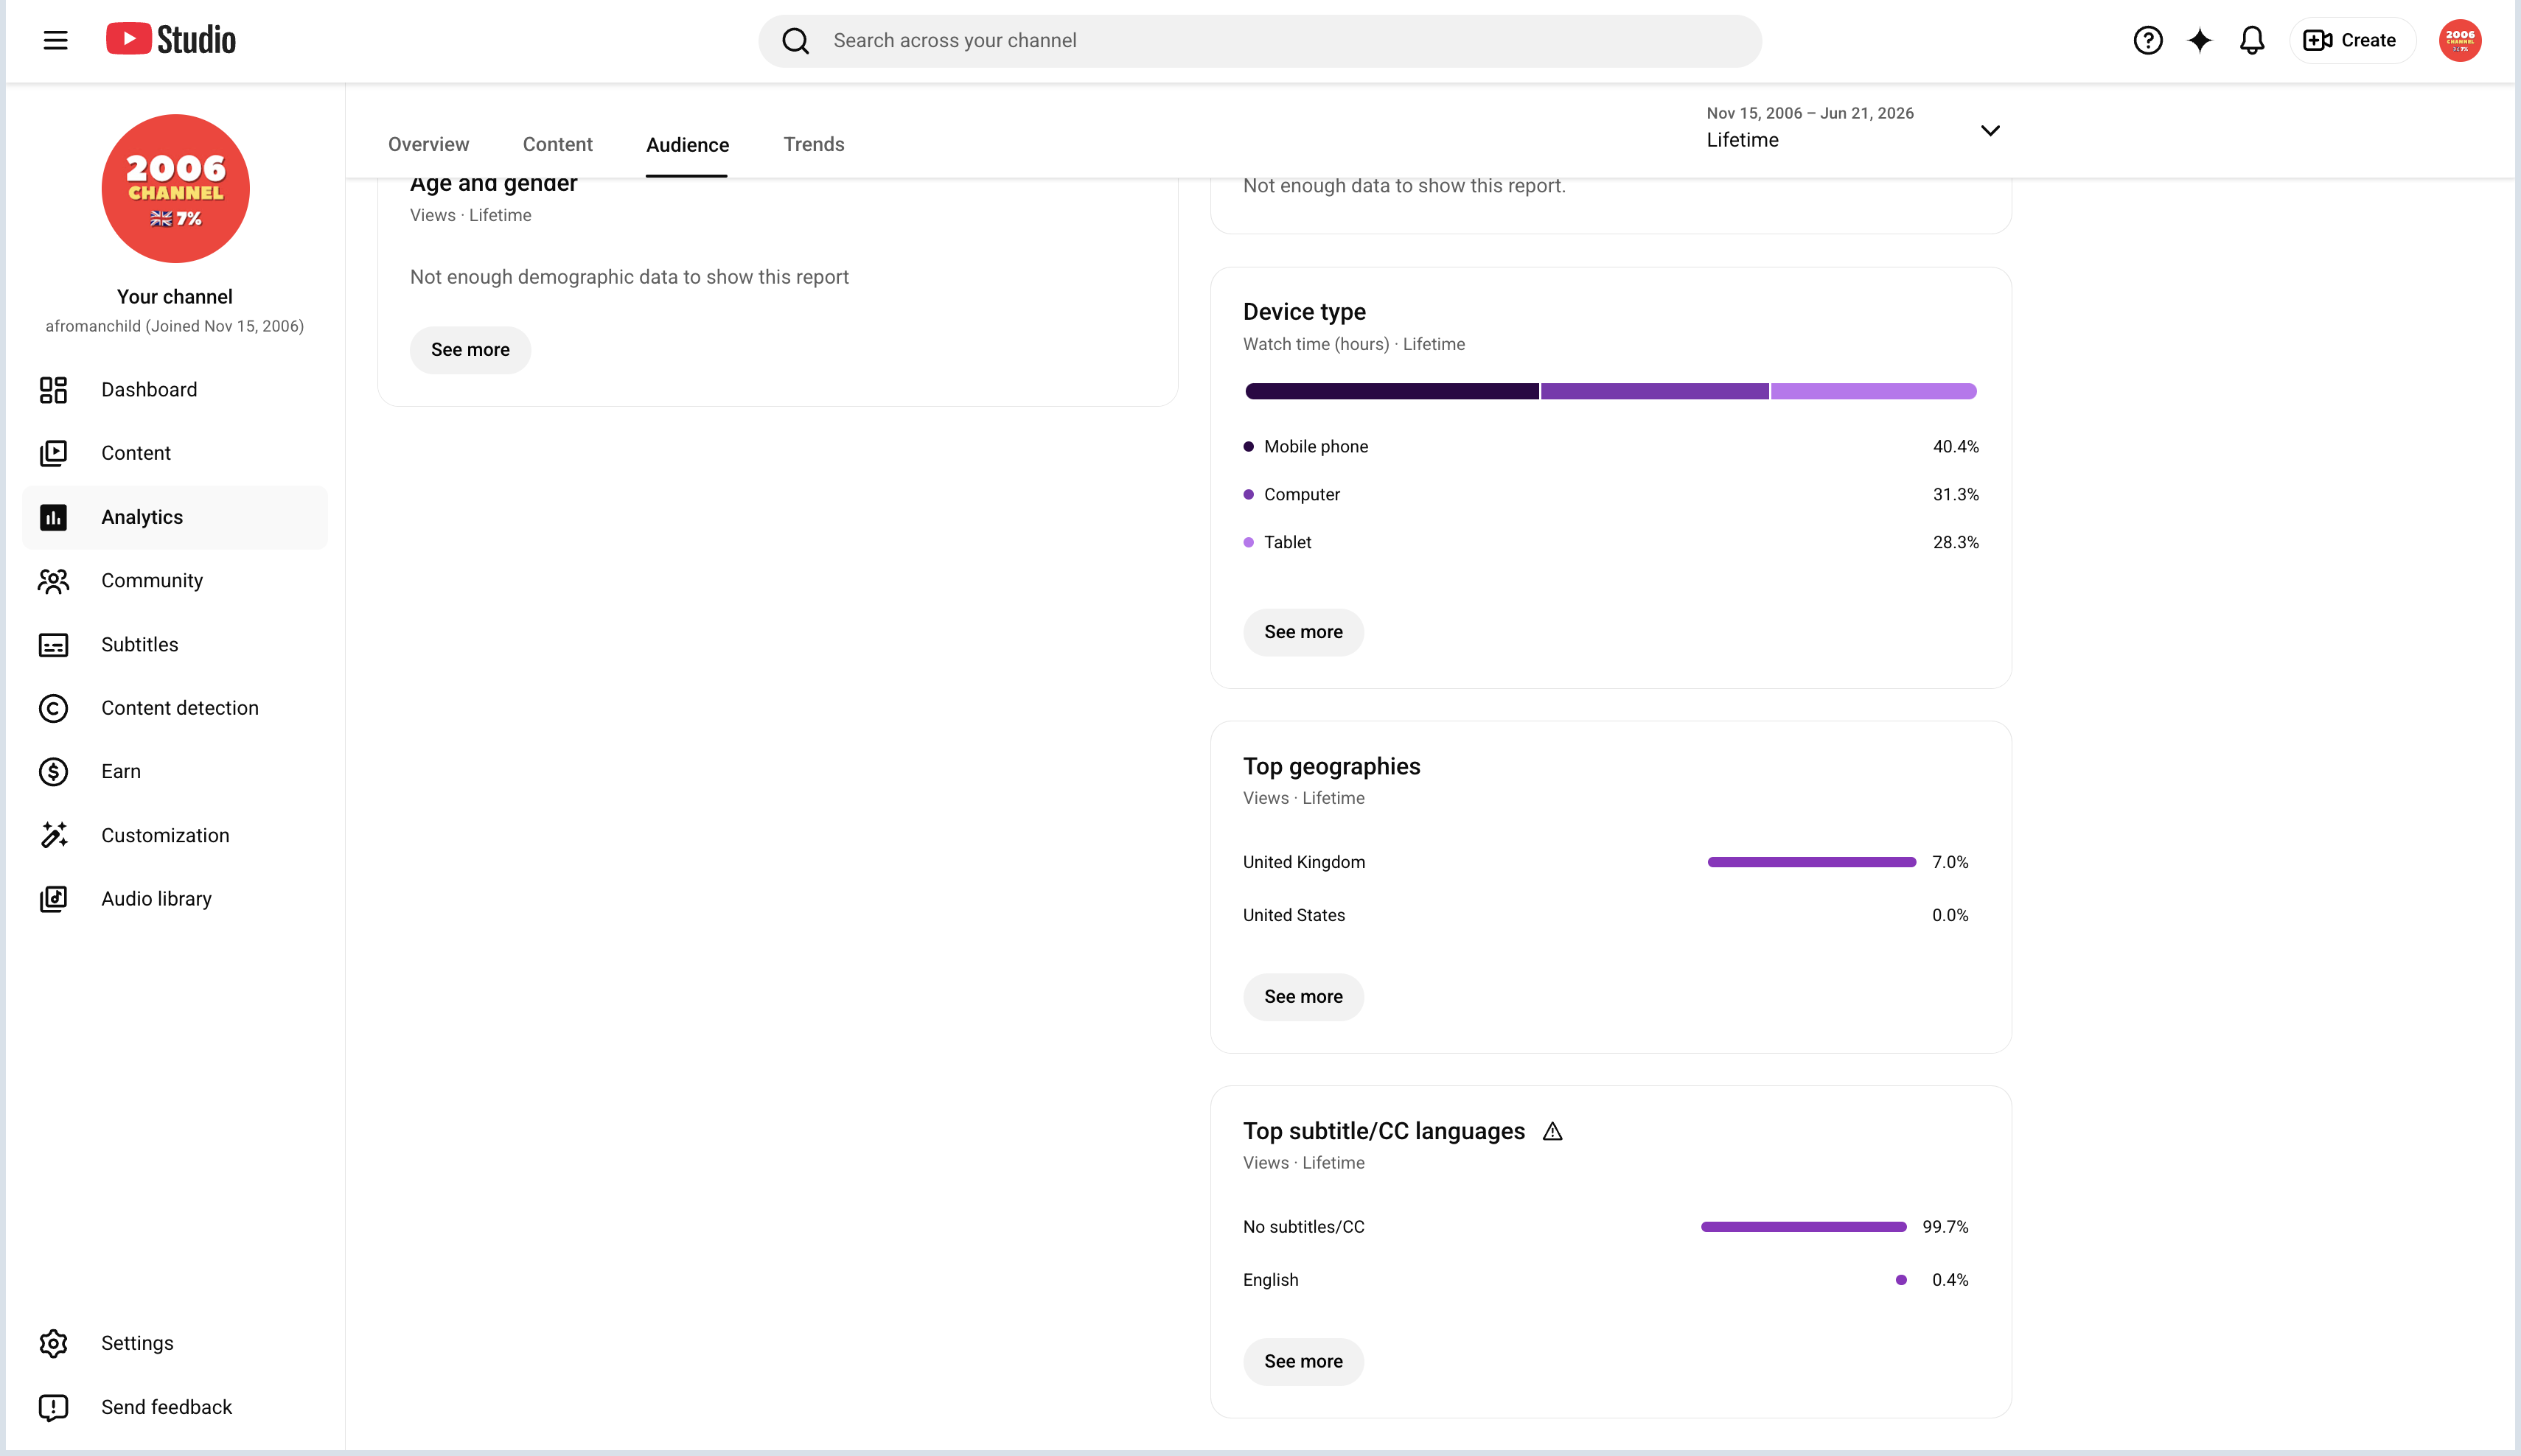
Task: Click the YouTube Studio logo
Action: point(171,40)
